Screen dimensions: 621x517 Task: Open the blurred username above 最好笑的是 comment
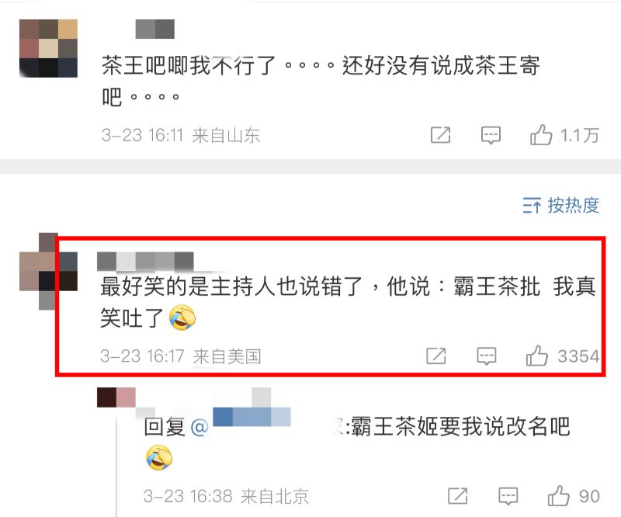145,262
